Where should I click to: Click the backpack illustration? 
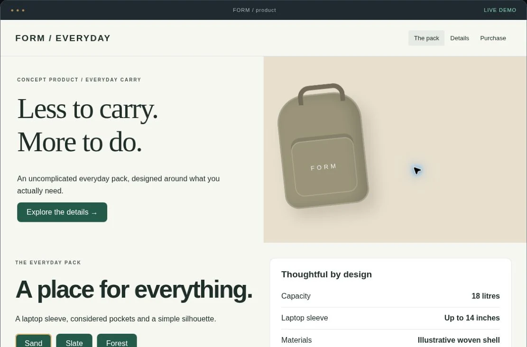[x=323, y=146]
